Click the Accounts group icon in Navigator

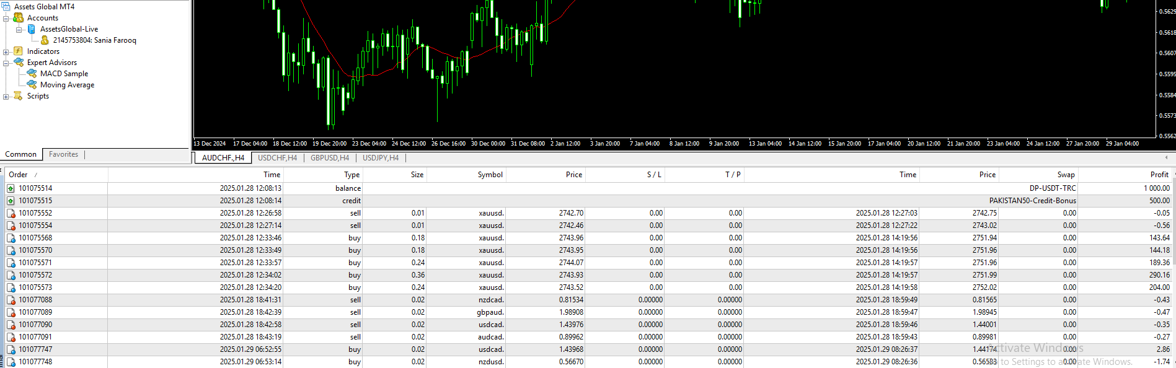[x=19, y=18]
